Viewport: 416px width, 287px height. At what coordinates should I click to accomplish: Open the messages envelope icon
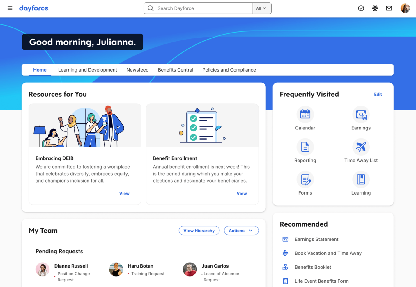(389, 8)
